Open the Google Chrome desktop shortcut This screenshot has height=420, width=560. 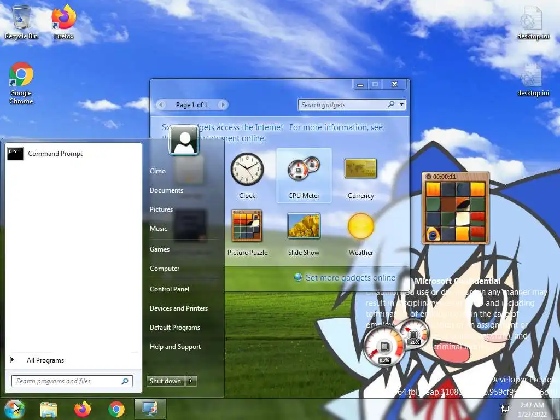coord(21,83)
